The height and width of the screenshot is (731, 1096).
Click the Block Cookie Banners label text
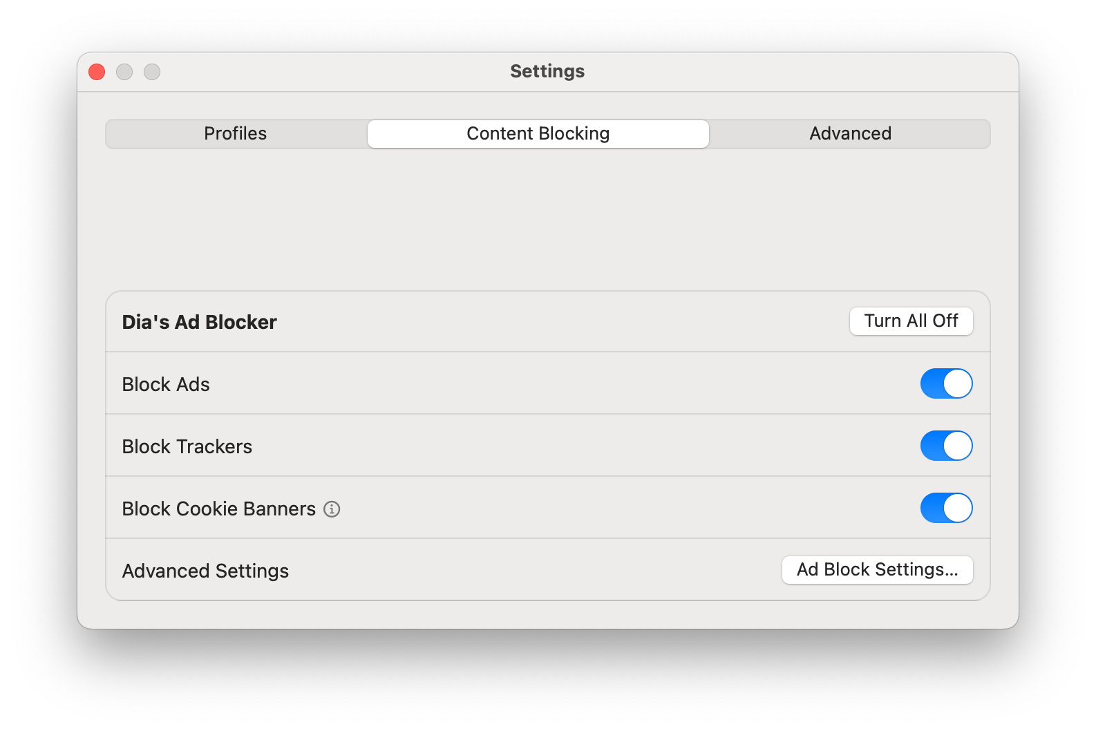(x=218, y=509)
